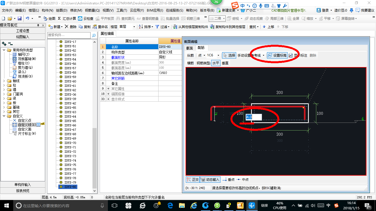This screenshot has width=376, height=211.
Task: Open 文件(F) menu
Action: pyautogui.click(x=7, y=10)
